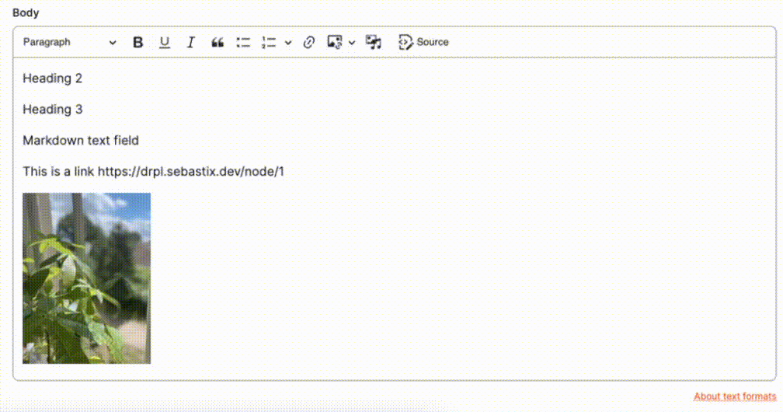The image size is (783, 412).
Task: Open the About text formats link
Action: pyautogui.click(x=735, y=396)
